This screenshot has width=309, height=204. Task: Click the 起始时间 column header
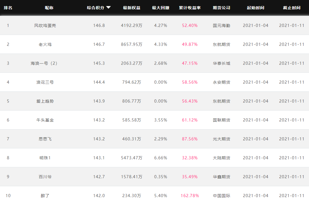pyautogui.click(x=255, y=8)
